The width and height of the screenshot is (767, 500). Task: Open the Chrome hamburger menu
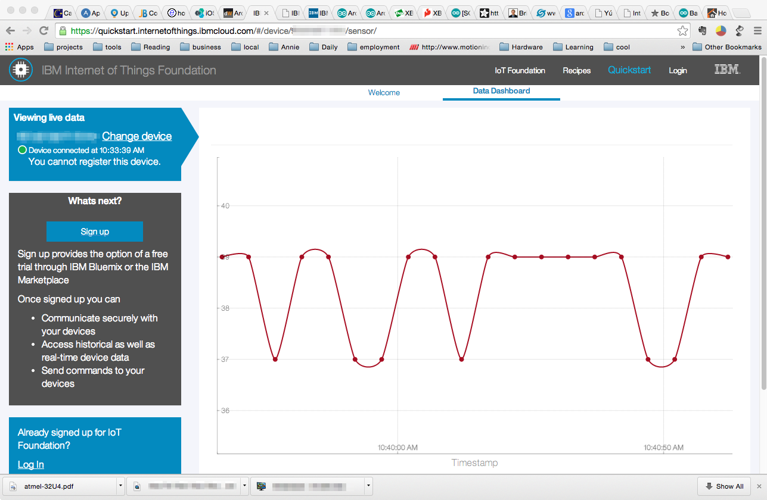[756, 30]
